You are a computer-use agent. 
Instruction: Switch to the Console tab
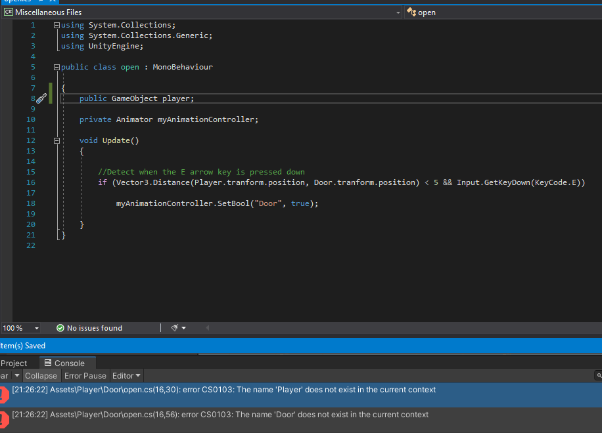68,362
